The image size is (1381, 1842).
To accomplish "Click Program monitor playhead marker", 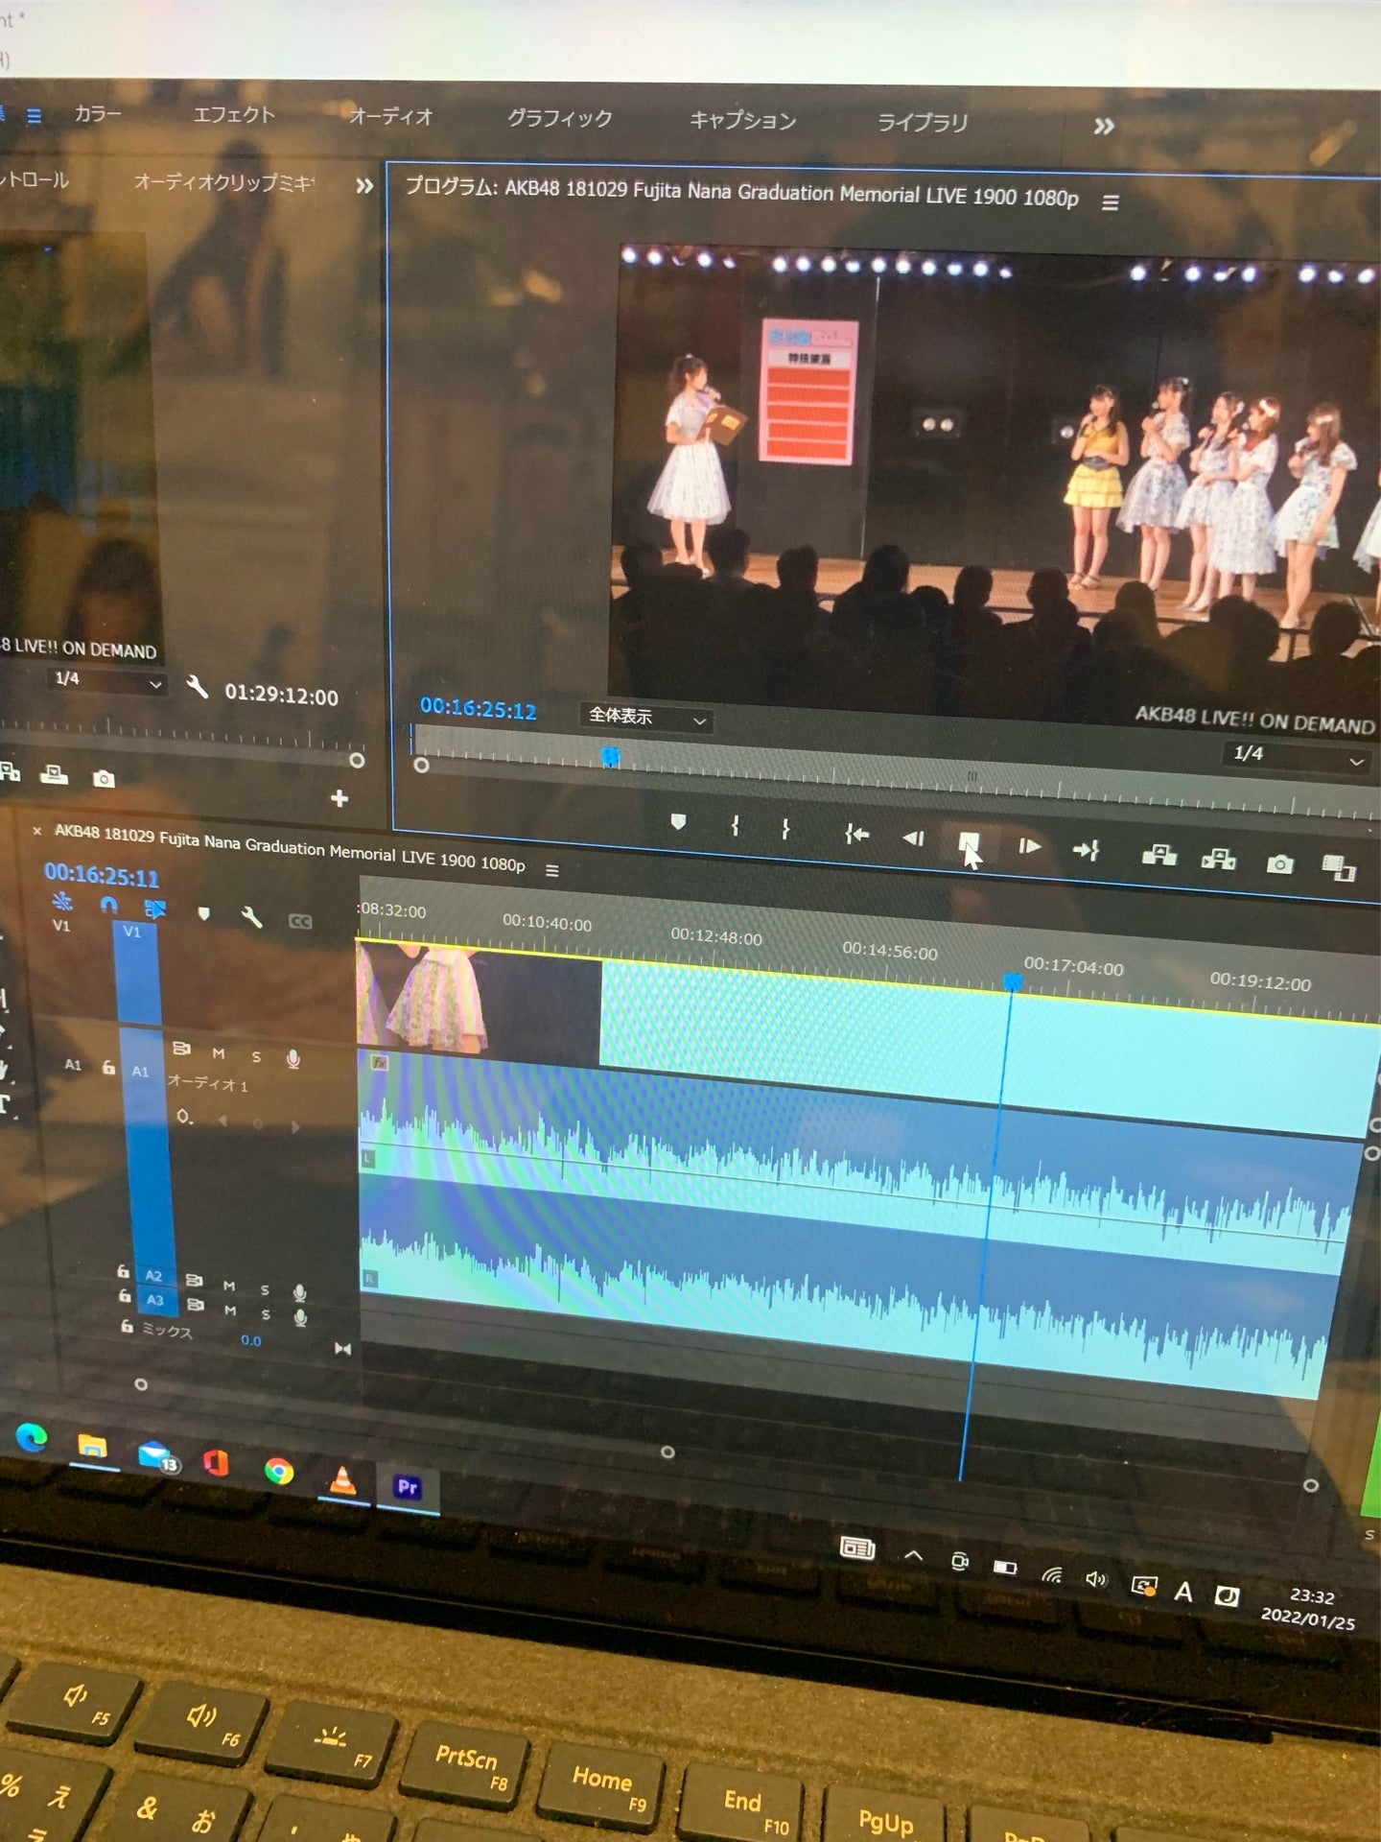I will (610, 757).
